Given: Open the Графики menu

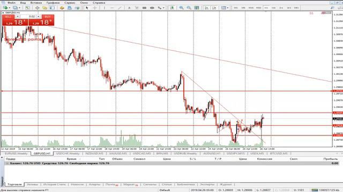Looking at the screenshot, I should pyautogui.click(x=53, y=3).
